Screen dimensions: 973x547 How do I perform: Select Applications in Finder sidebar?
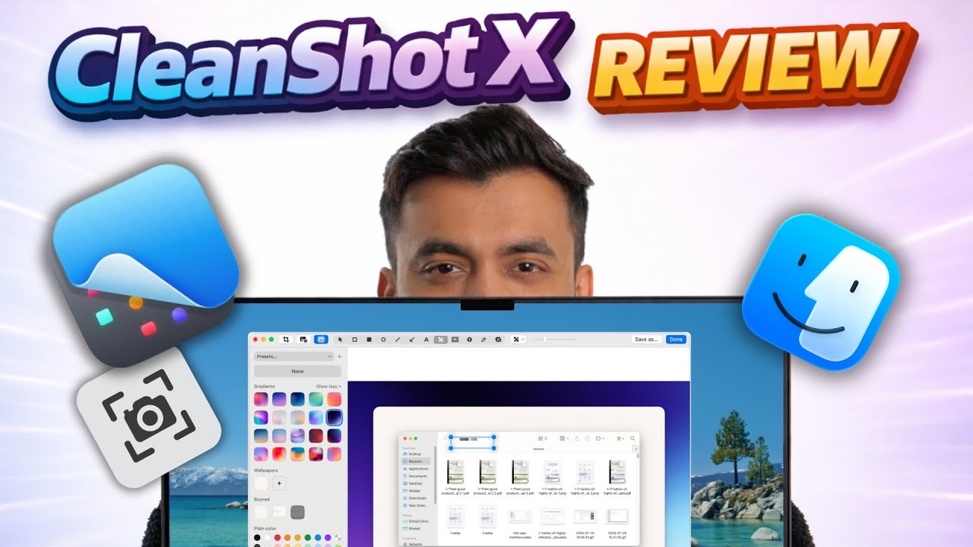[x=416, y=469]
